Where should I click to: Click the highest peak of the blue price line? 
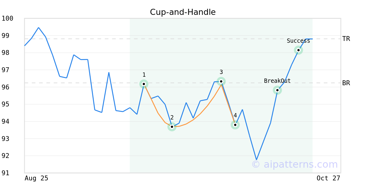pyautogui.click(x=38, y=28)
